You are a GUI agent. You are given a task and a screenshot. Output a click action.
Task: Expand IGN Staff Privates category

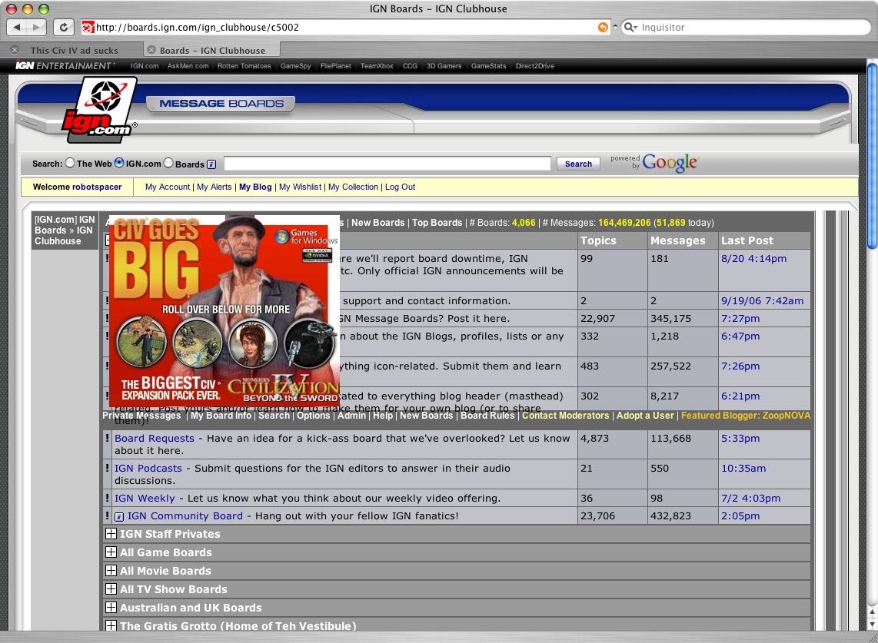tap(111, 533)
